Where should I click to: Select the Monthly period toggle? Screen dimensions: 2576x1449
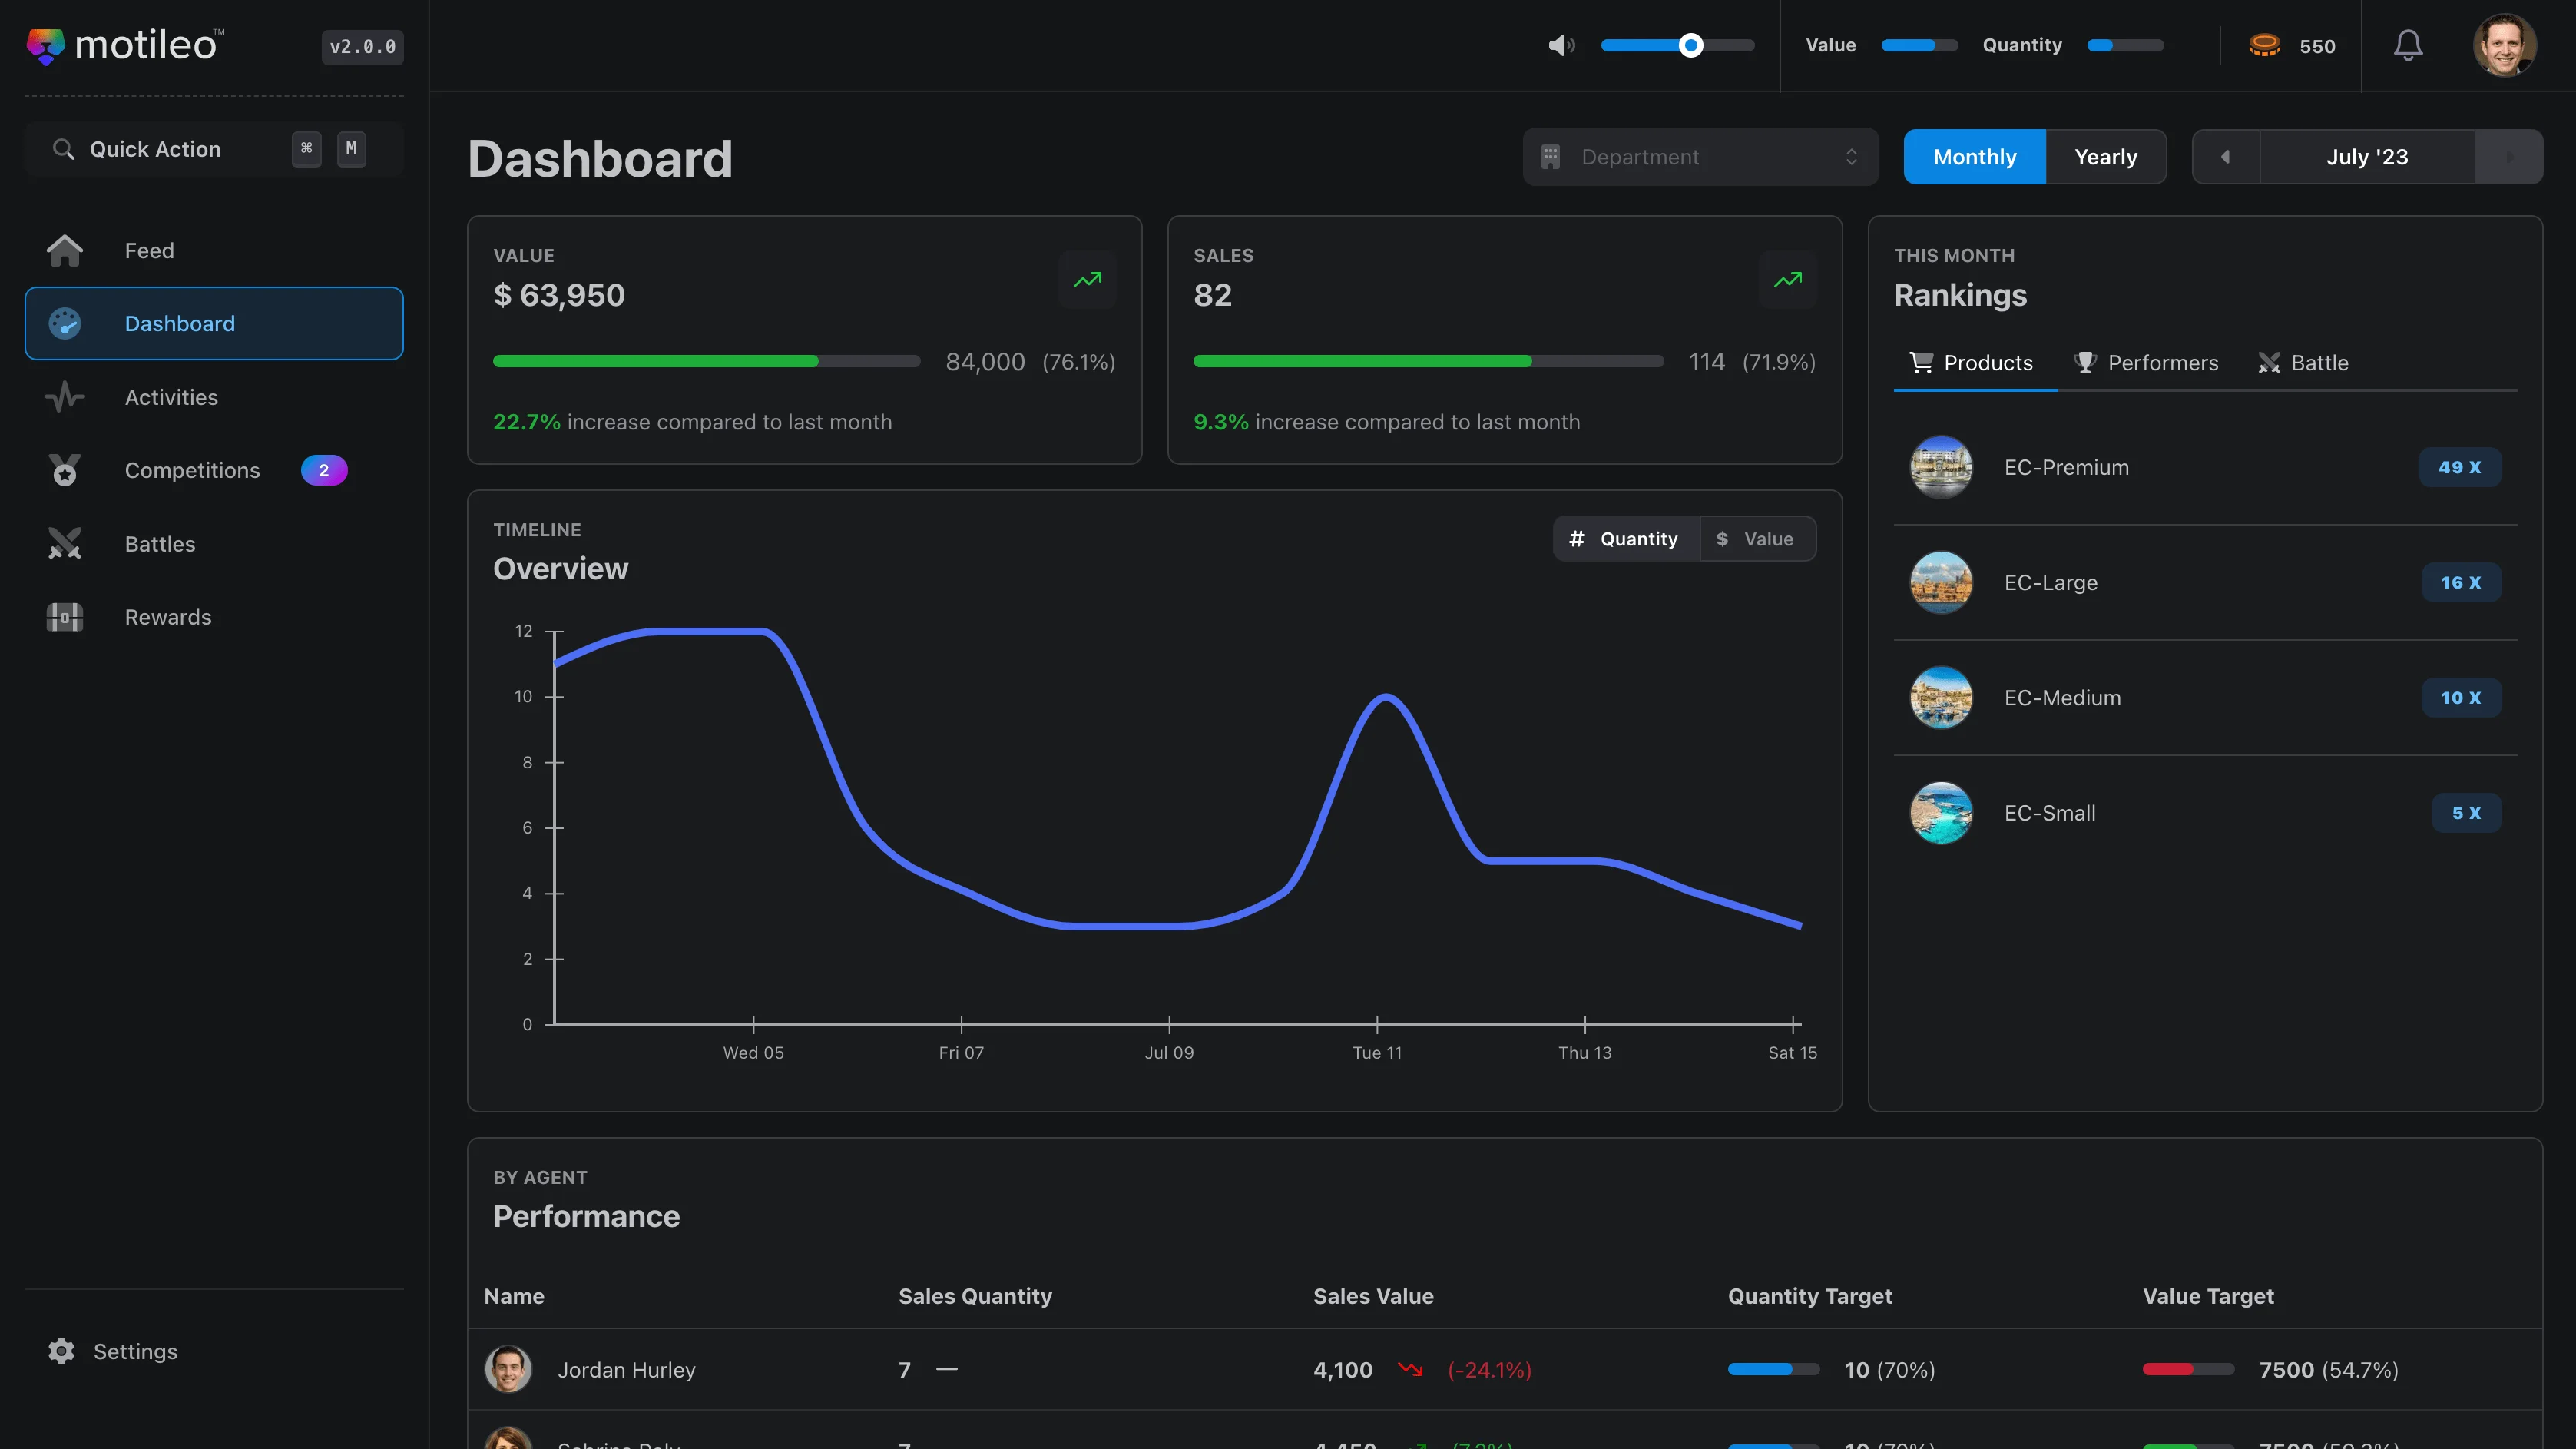(1975, 157)
